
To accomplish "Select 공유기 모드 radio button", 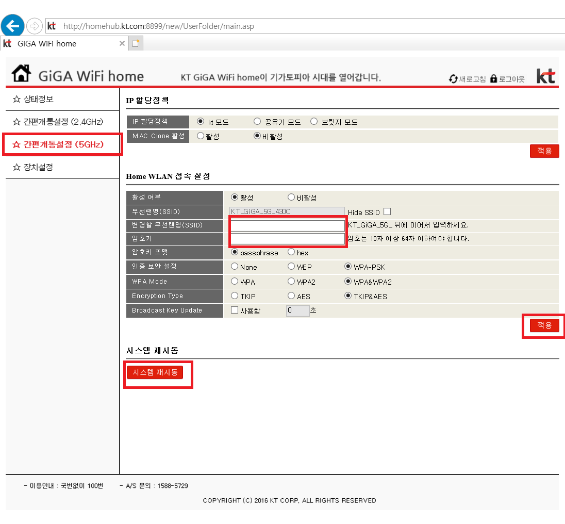I will [257, 121].
